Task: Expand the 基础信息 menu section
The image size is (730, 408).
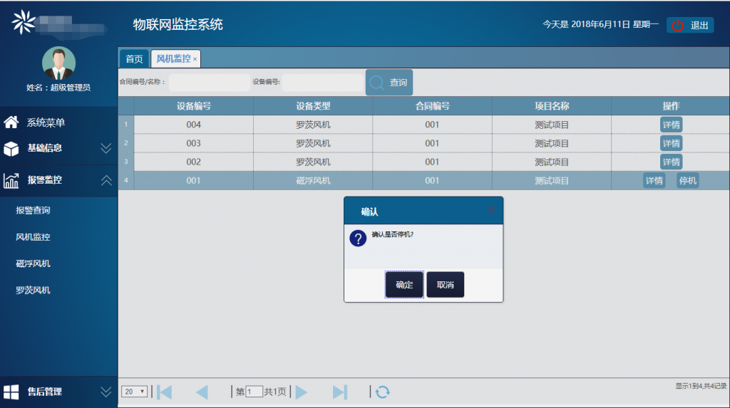Action: tap(106, 148)
